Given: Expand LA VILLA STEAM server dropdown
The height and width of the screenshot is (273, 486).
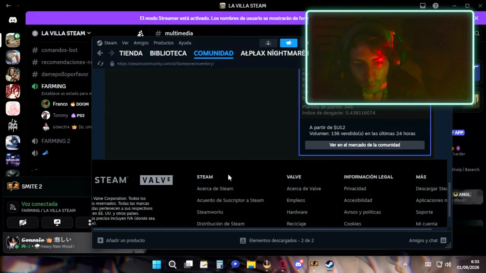Looking at the screenshot, I should pyautogui.click(x=89, y=33).
